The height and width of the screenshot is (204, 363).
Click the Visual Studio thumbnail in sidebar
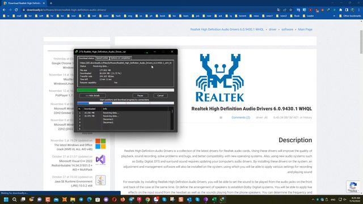pyautogui.click(x=100, y=160)
